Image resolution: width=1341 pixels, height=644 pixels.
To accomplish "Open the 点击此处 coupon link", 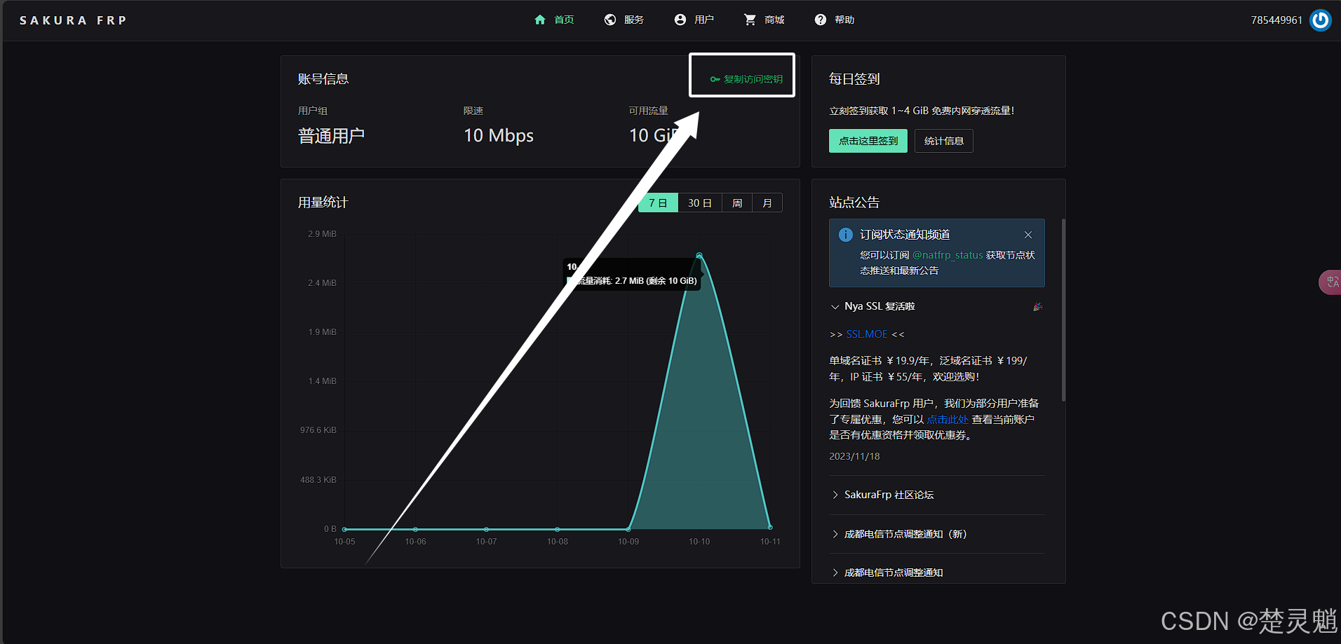I will pyautogui.click(x=948, y=419).
